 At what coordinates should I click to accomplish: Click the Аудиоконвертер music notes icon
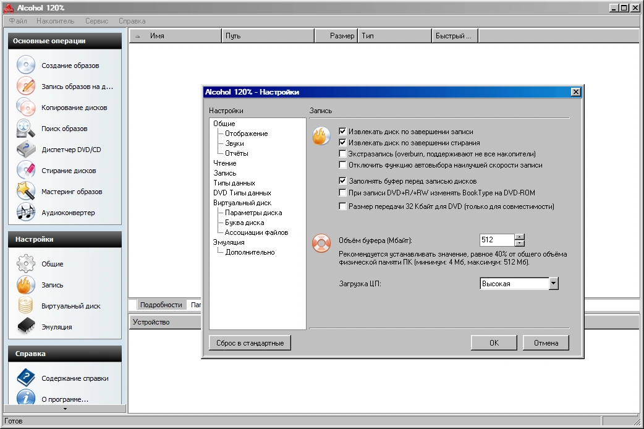pos(25,212)
